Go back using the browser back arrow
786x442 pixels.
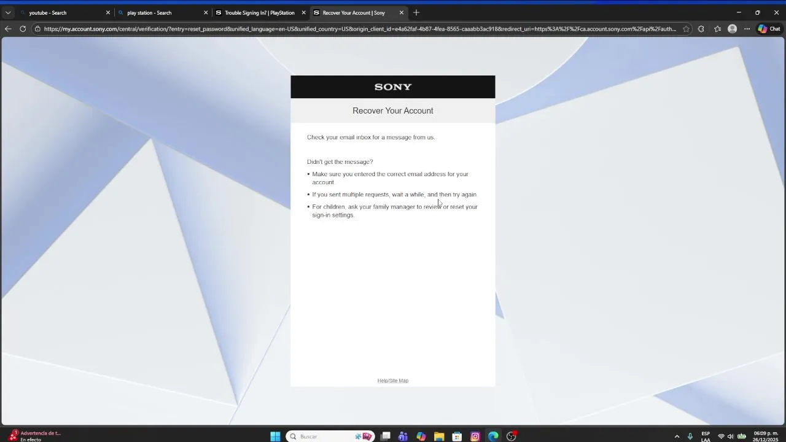click(8, 29)
